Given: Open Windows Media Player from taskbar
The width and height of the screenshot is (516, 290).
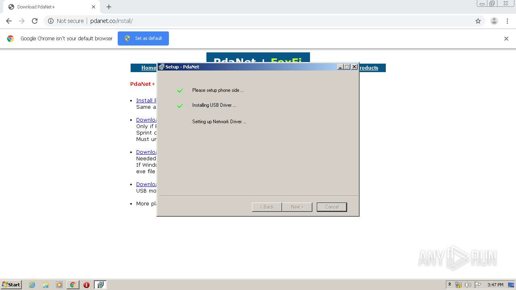Looking at the screenshot, I should tap(59, 285).
